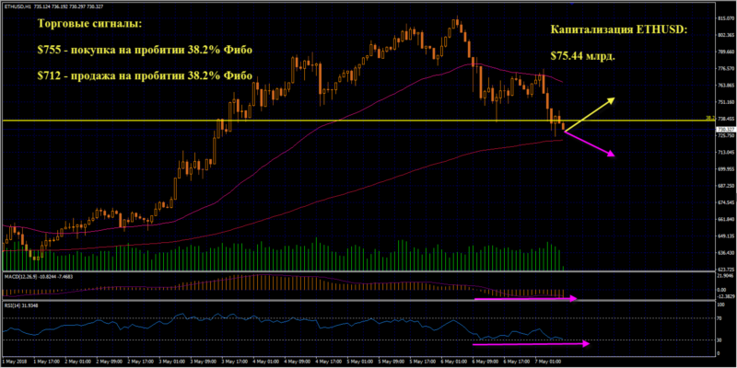The width and height of the screenshot is (737, 368).
Task: Click the '2 May 17:00' time axis label
Action: click(142, 362)
